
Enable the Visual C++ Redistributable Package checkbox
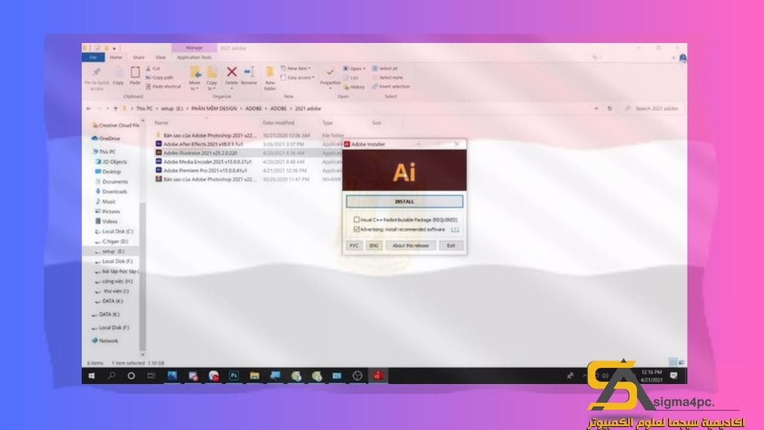[x=357, y=220]
